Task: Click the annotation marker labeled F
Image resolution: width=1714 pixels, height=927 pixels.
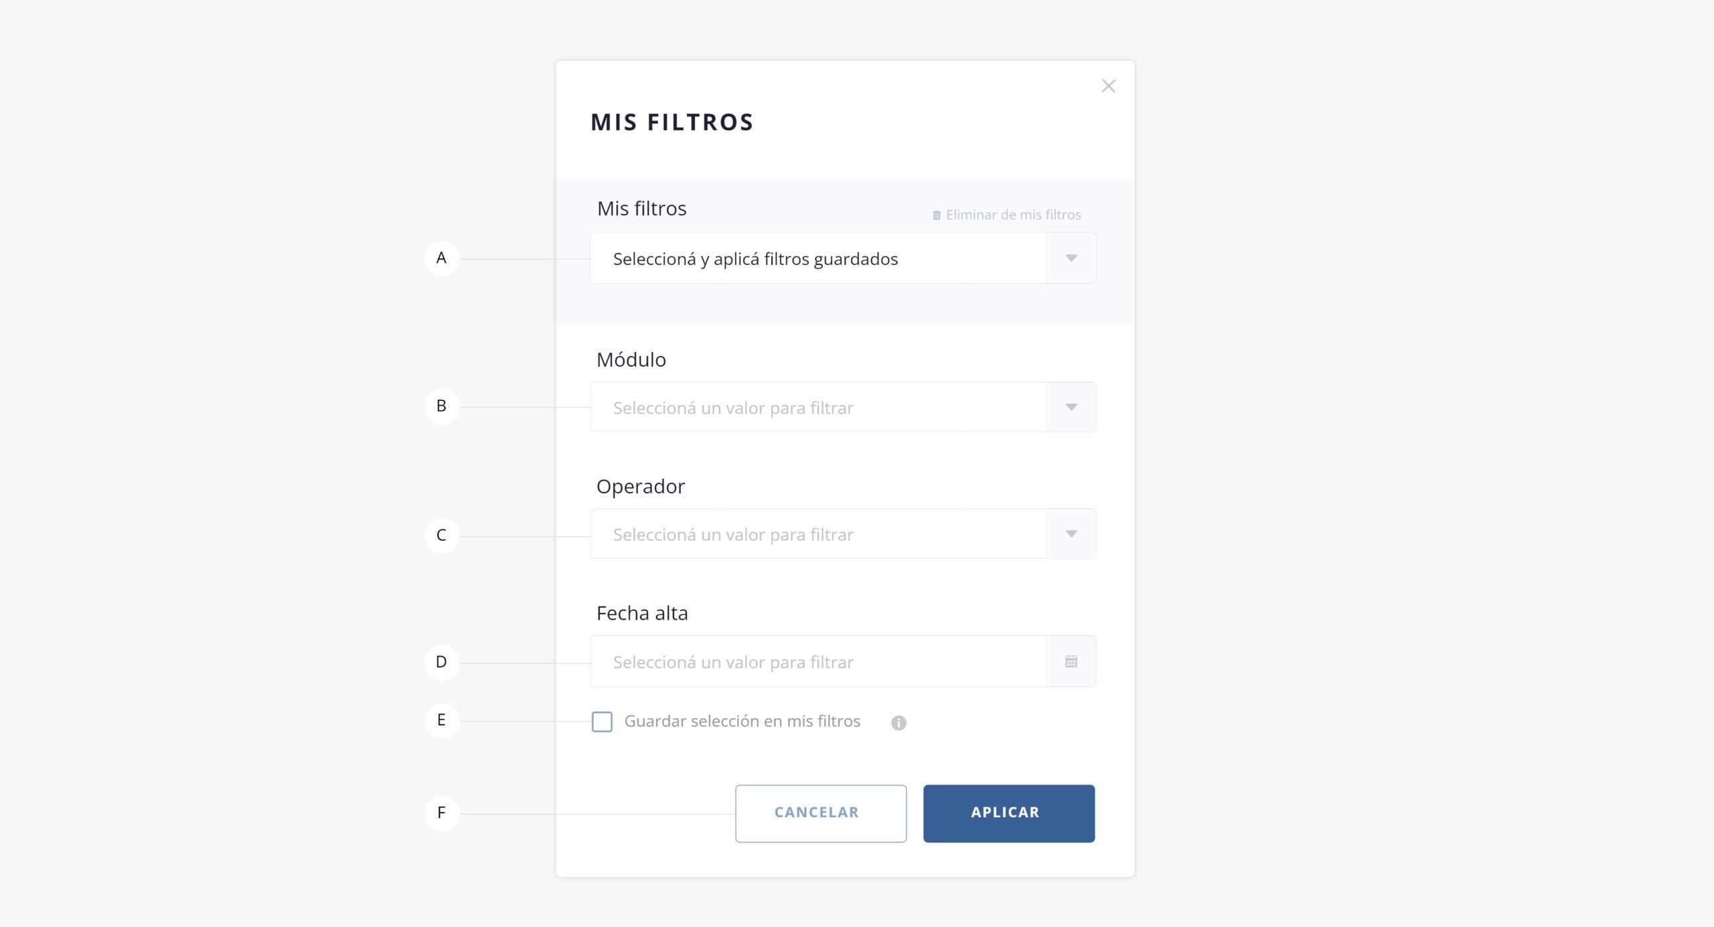Action: pyautogui.click(x=442, y=813)
